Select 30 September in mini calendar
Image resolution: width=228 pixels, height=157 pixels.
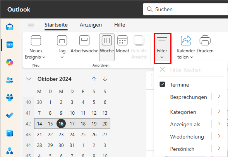pyautogui.click(x=39, y=102)
